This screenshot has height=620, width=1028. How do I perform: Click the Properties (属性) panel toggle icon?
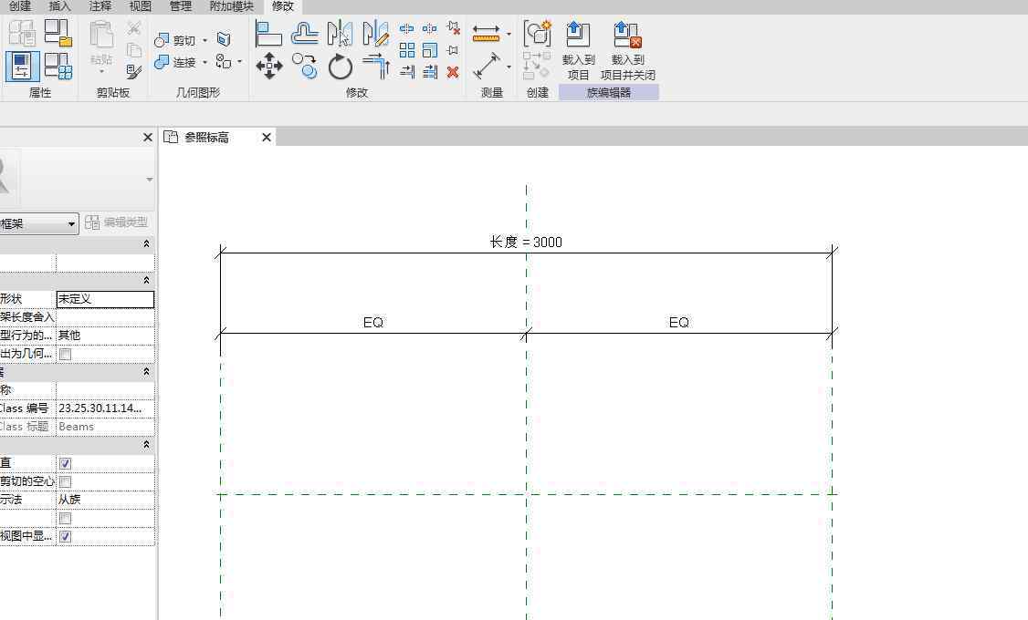tap(22, 66)
